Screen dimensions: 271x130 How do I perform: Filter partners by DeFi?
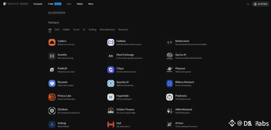coord(57,30)
